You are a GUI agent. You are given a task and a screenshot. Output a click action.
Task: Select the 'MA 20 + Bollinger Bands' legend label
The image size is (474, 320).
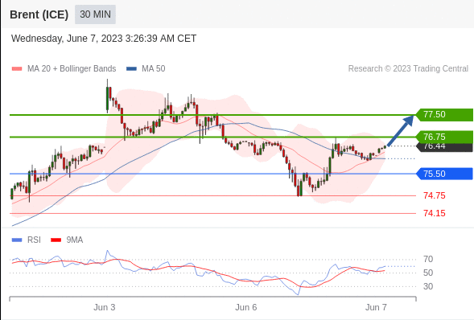click(x=72, y=69)
